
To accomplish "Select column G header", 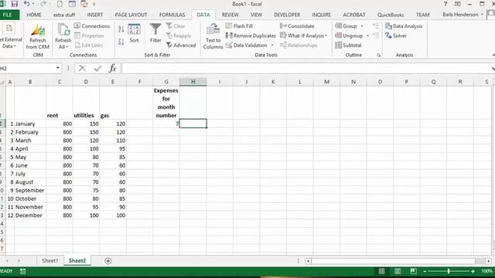I will 166,82.
